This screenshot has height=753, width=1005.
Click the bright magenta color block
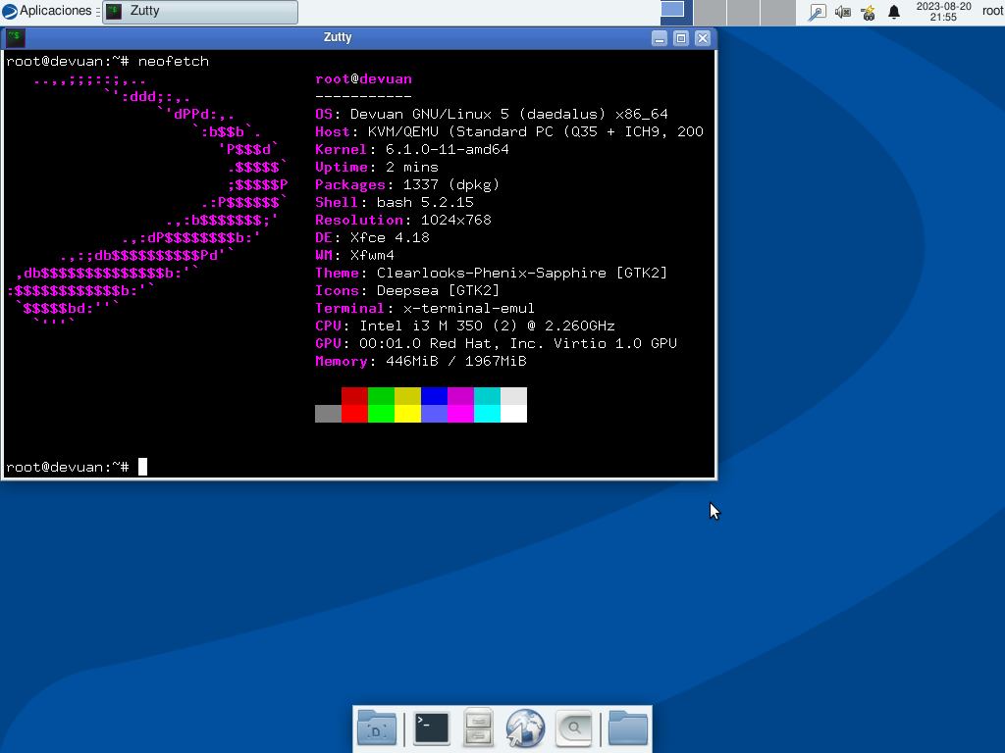(461, 414)
